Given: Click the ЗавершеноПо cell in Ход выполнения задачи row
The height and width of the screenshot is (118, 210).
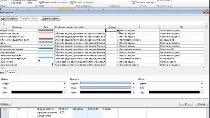Looking at the screenshot, I should [182, 49].
